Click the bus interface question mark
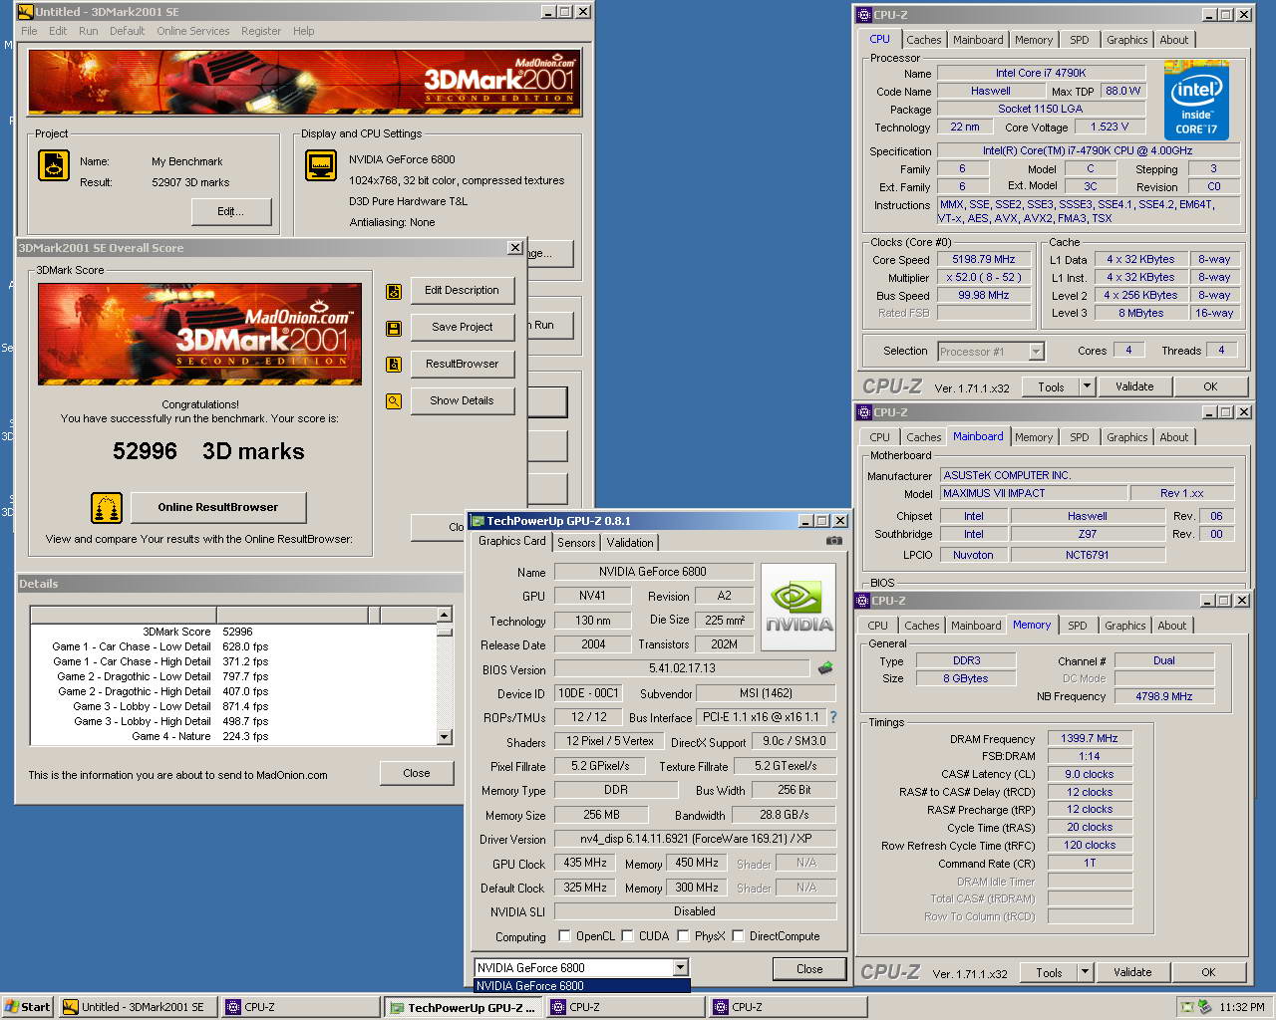Viewport: 1276px width, 1020px height. 833,717
